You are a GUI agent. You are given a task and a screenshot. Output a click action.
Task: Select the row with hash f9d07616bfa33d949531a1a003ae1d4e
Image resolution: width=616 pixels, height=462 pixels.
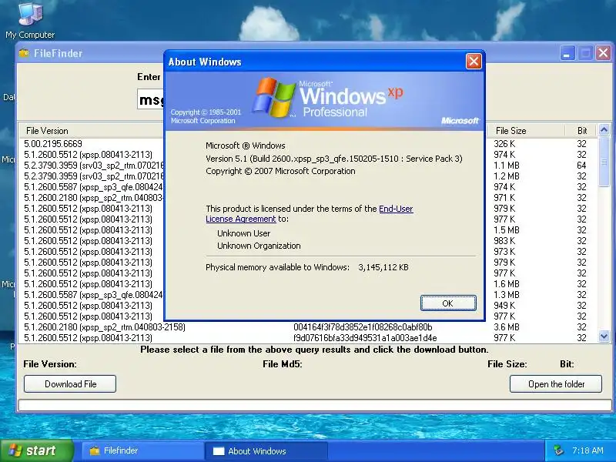[309, 338]
